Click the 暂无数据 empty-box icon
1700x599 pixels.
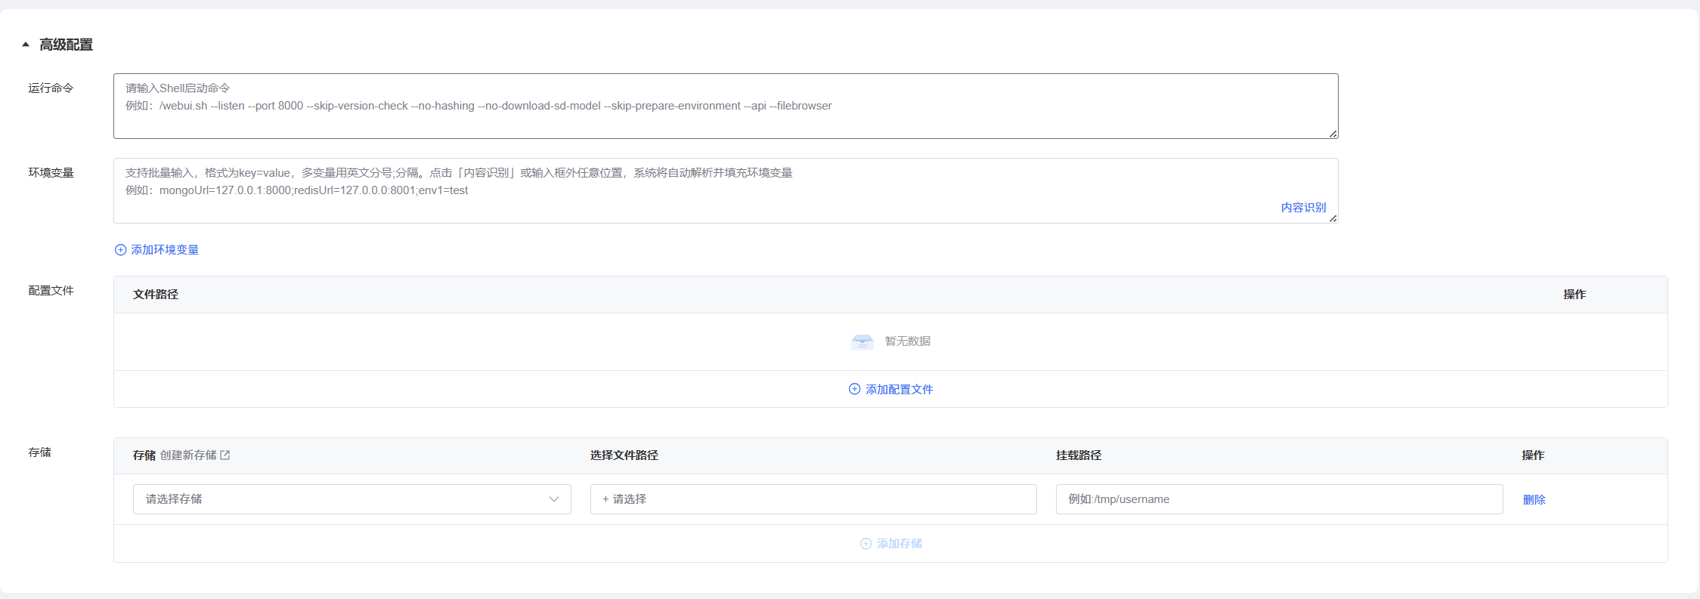point(862,341)
